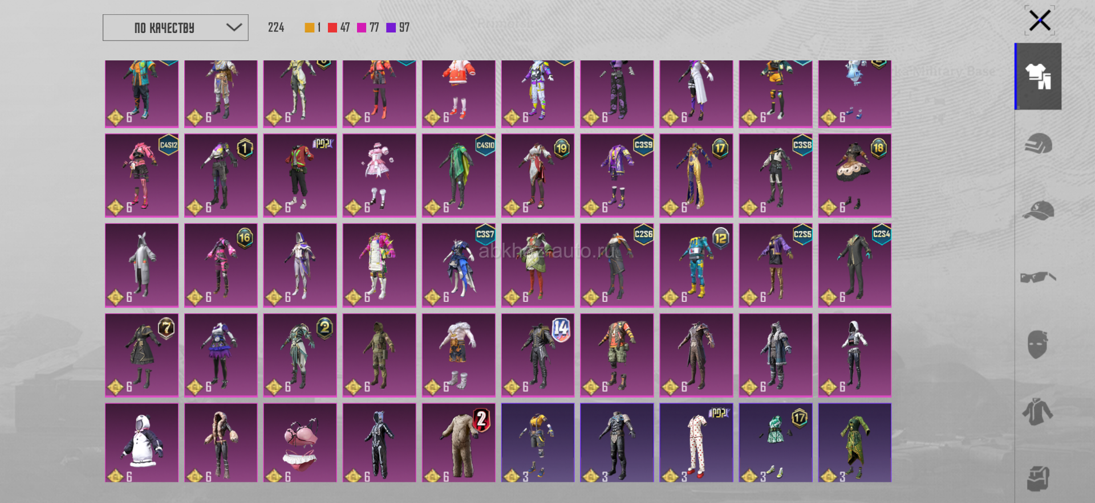Viewport: 1095px width, 503px height.
Task: Filter by pink rarity color square
Action: [x=362, y=27]
